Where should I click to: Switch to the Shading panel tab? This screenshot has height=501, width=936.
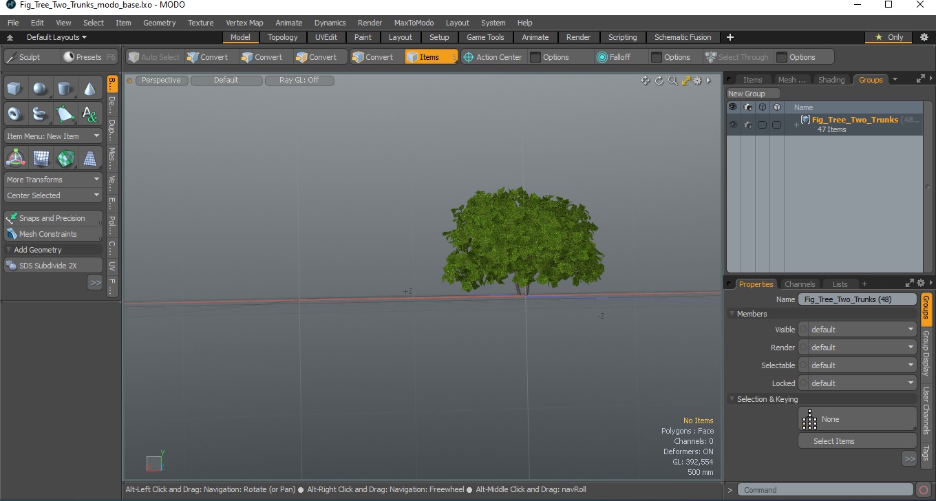point(831,80)
